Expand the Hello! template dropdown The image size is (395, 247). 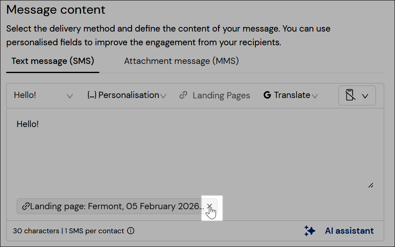click(43, 95)
